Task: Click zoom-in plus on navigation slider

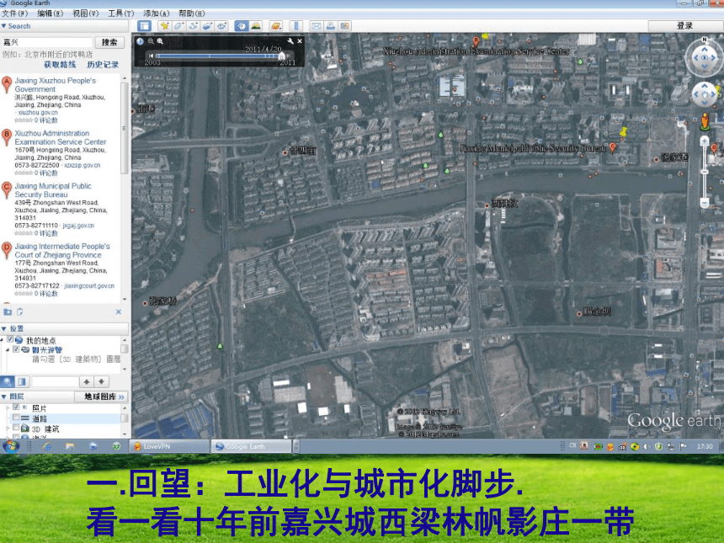Action: 704,141
